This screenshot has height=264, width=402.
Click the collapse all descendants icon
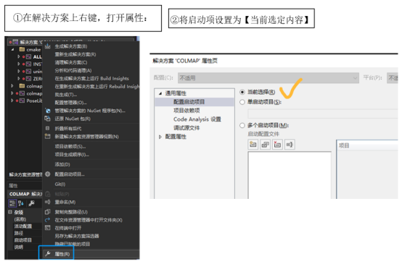(48, 128)
